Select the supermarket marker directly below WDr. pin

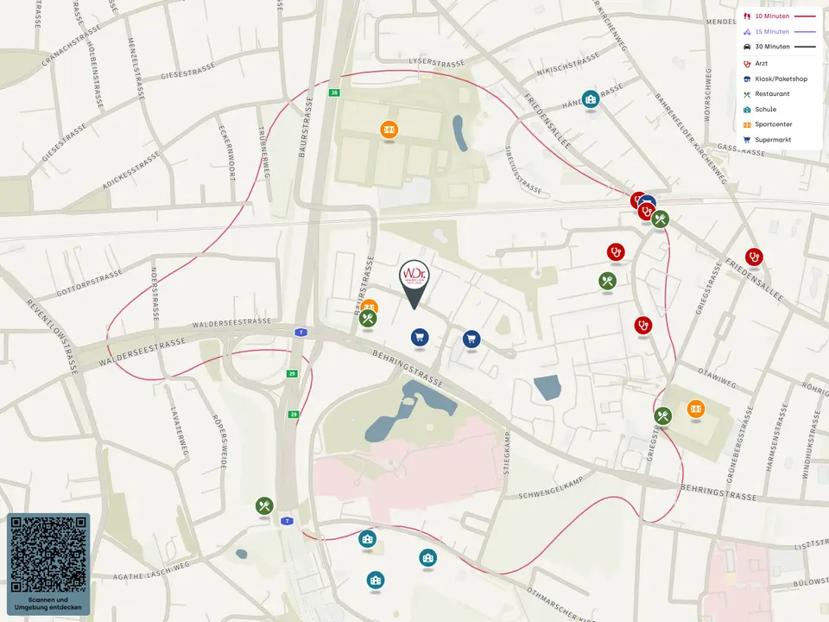[420, 338]
